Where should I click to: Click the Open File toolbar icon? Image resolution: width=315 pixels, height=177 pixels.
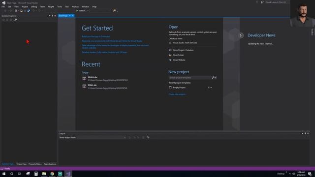pyautogui.click(x=21, y=11)
